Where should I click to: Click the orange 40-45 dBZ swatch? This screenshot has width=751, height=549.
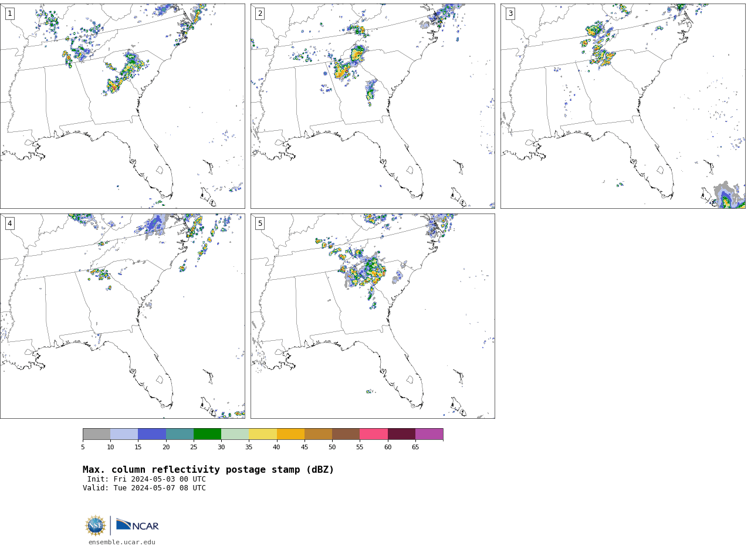(290, 434)
